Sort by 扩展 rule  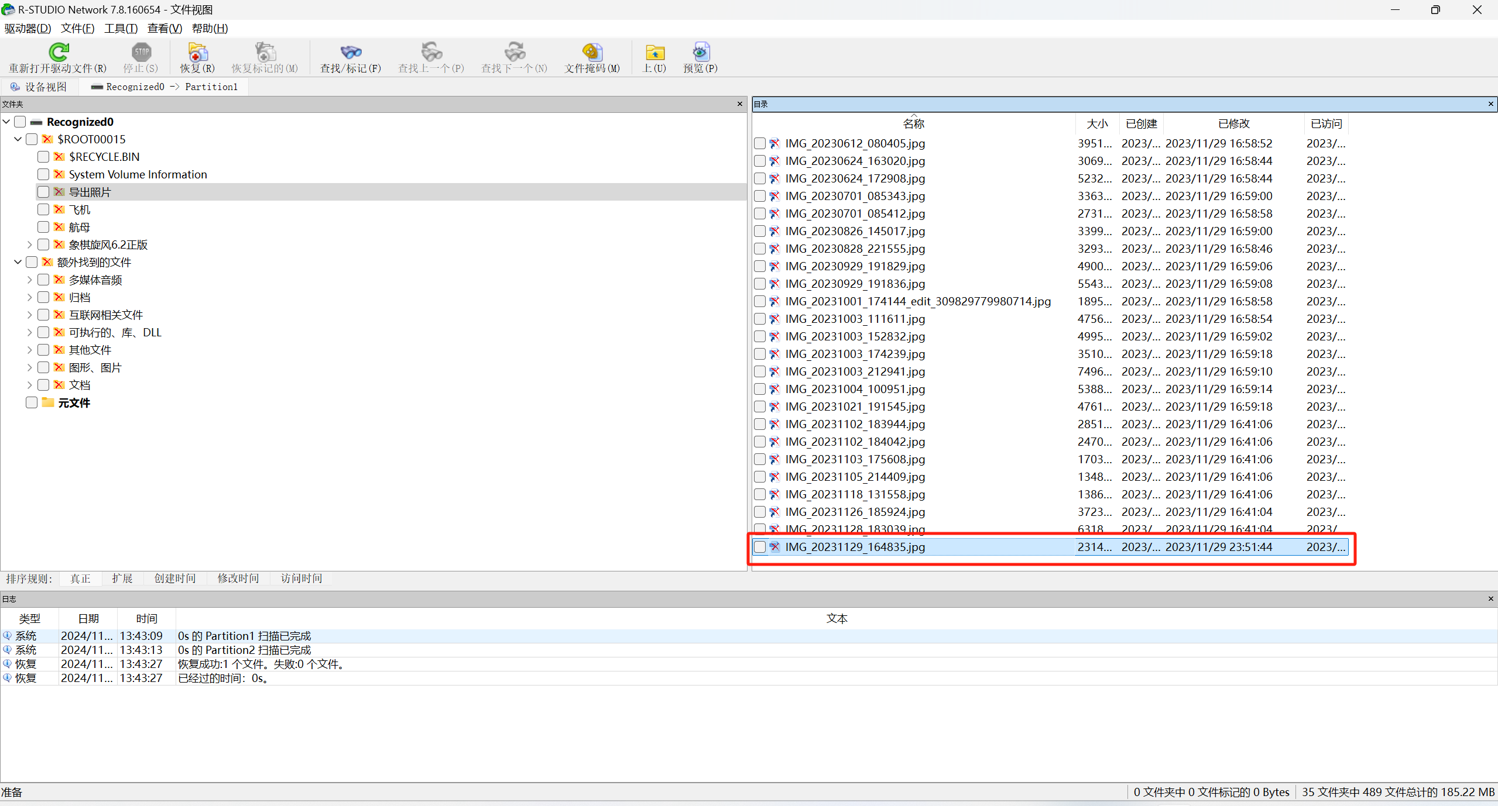pos(122,578)
